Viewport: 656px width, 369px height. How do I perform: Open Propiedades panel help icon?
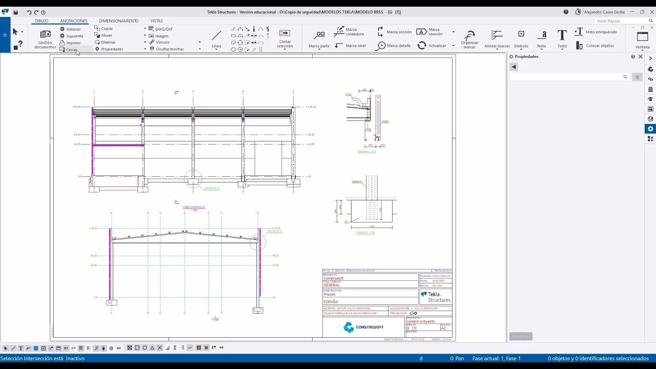click(x=633, y=56)
